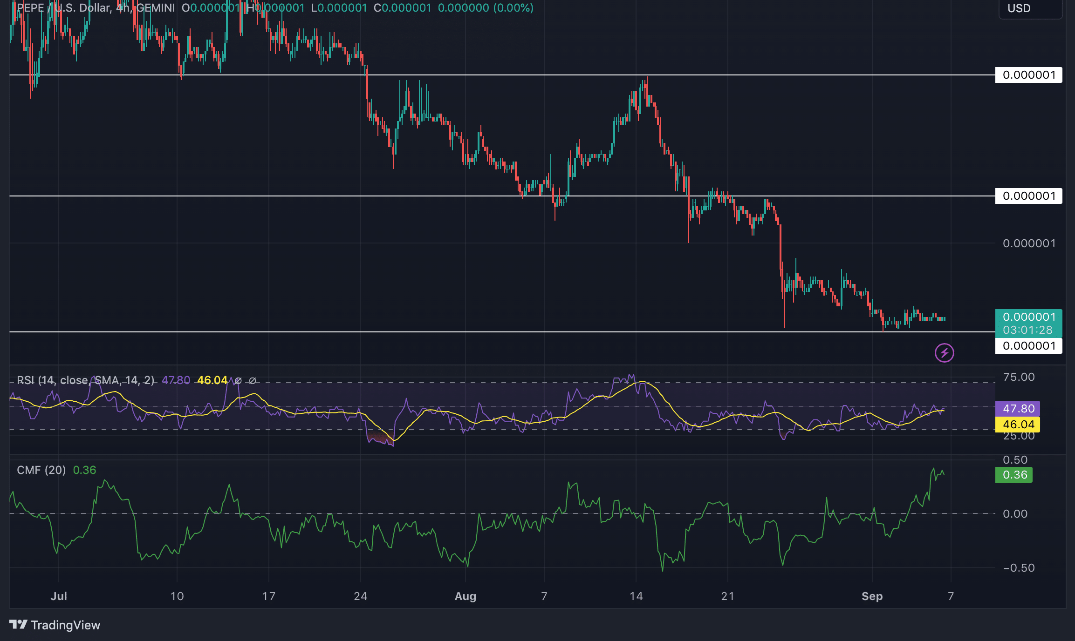Click the yellow 46.04 RSI SMA tag
This screenshot has height=641, width=1075.
pyautogui.click(x=1018, y=425)
